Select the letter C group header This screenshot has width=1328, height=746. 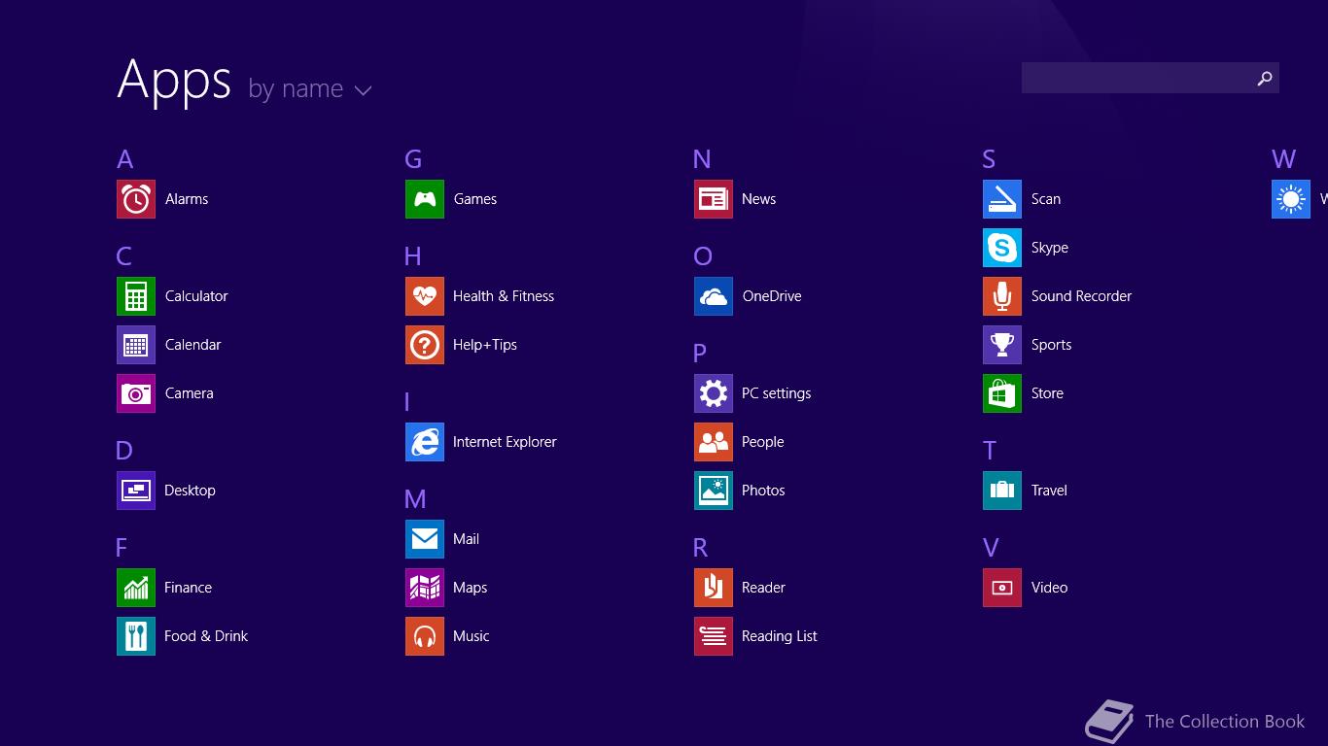pyautogui.click(x=123, y=256)
